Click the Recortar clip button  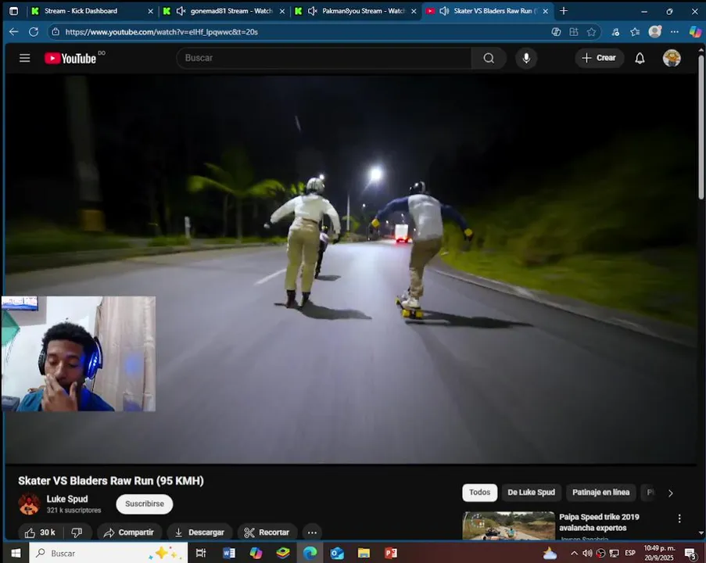click(267, 533)
